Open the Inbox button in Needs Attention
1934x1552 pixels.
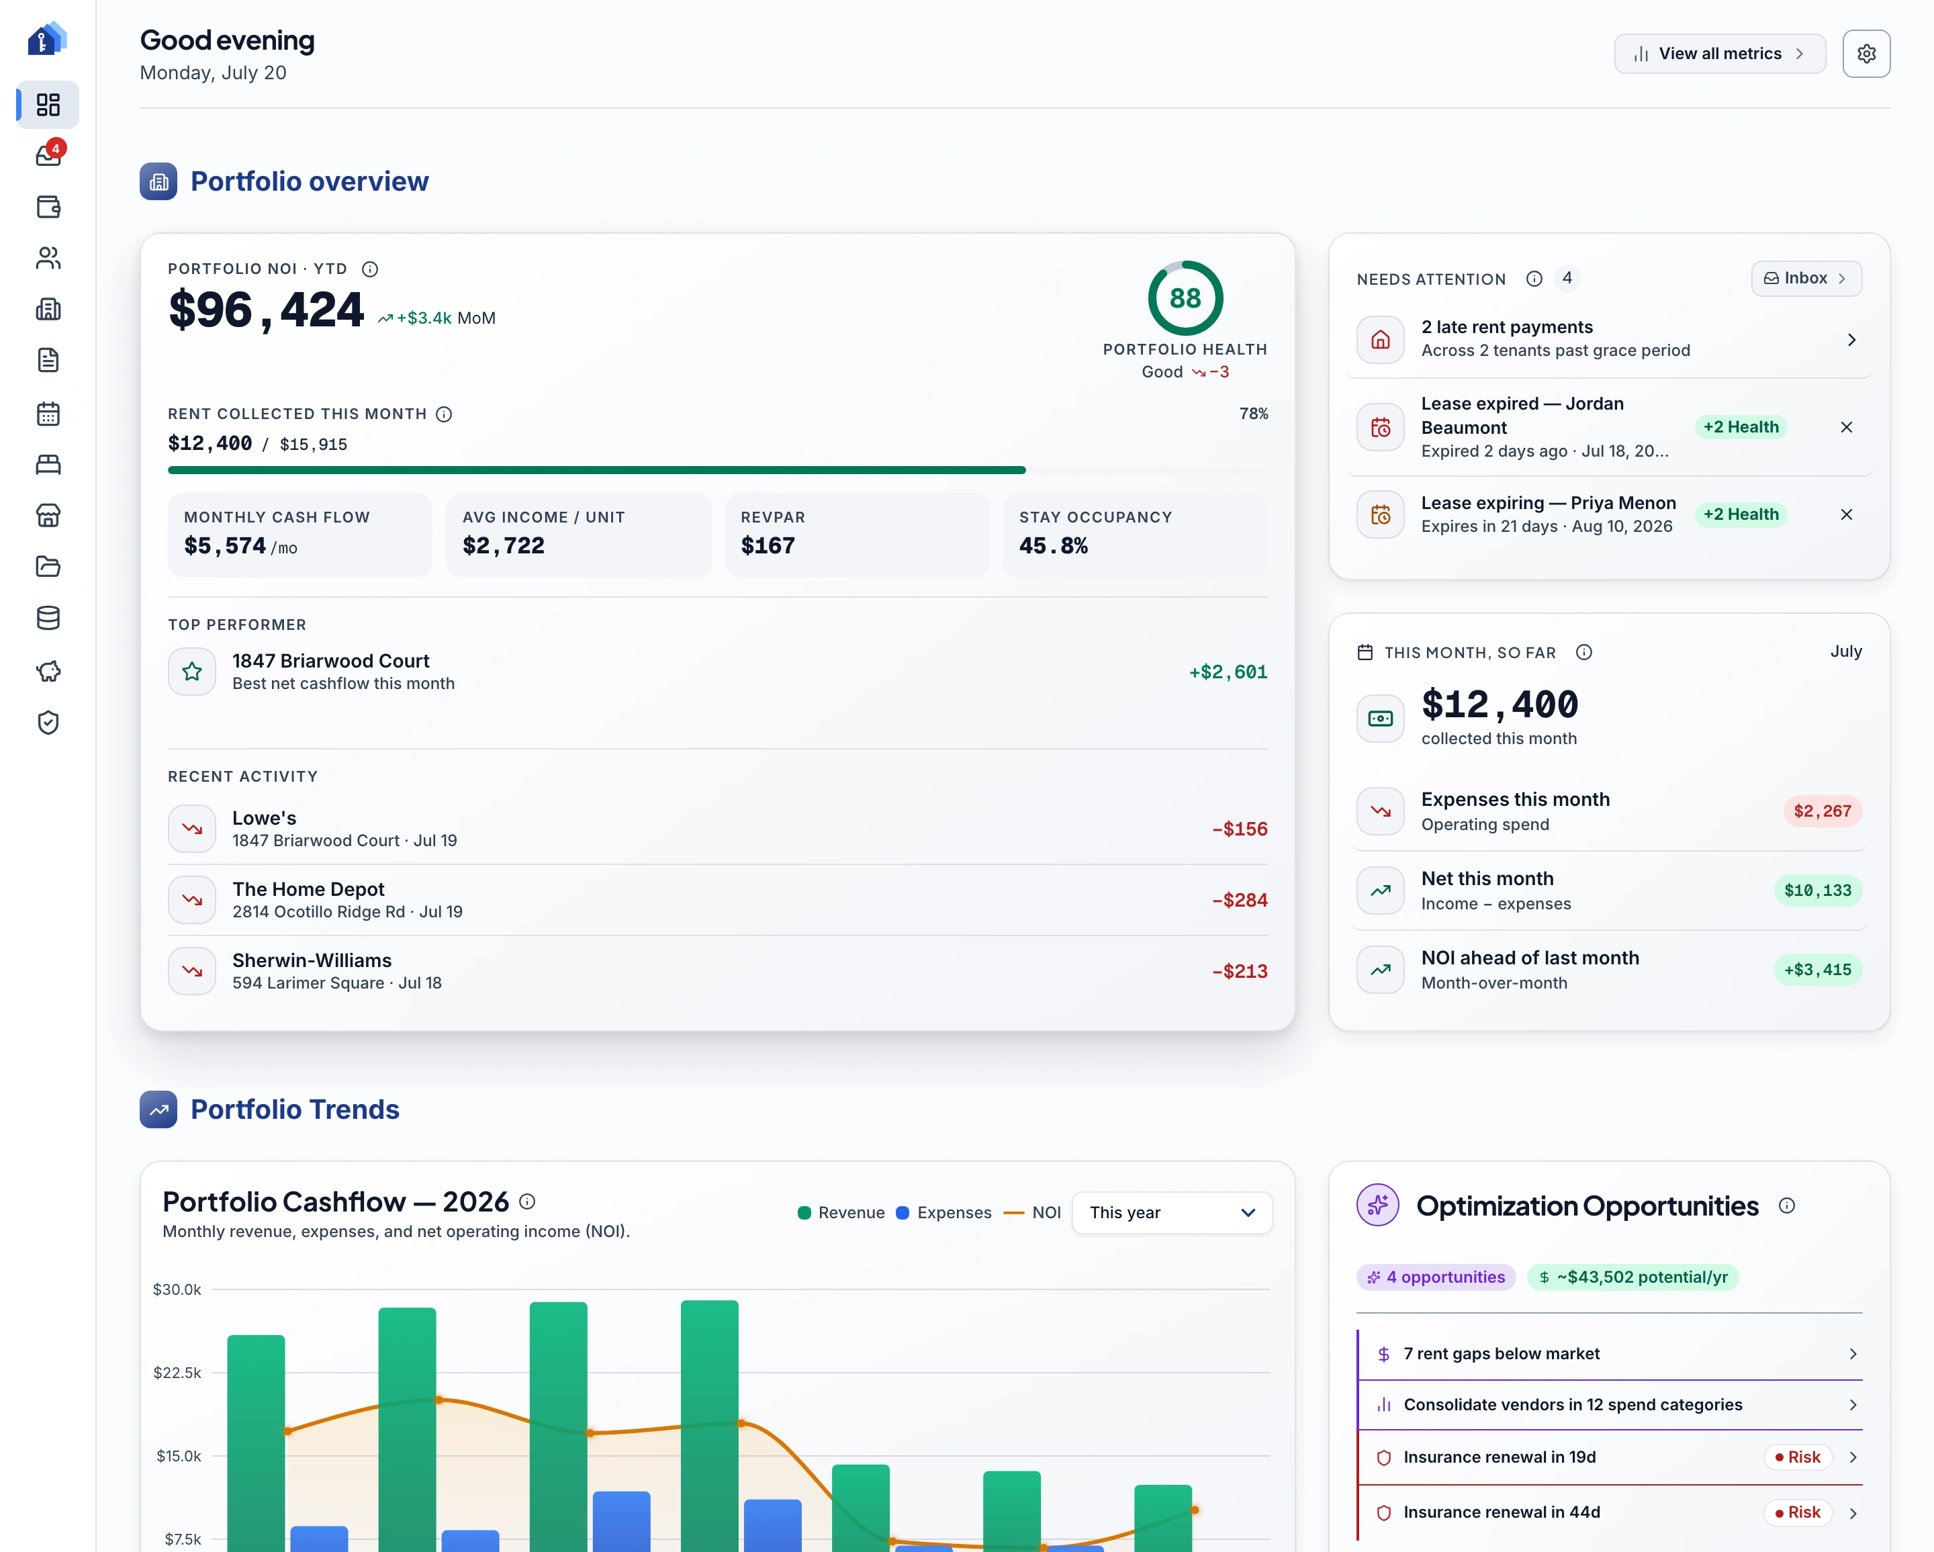1806,278
